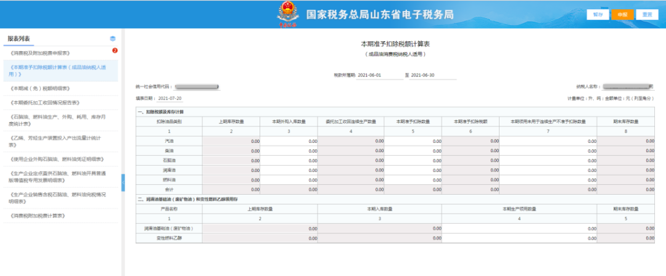
Task: Click 柴油 委托加工收回连续生产数量 cell
Action: (351, 150)
